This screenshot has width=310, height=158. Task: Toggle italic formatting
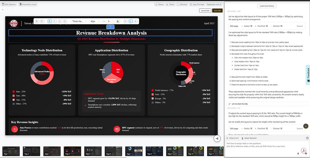[x=55, y=21]
